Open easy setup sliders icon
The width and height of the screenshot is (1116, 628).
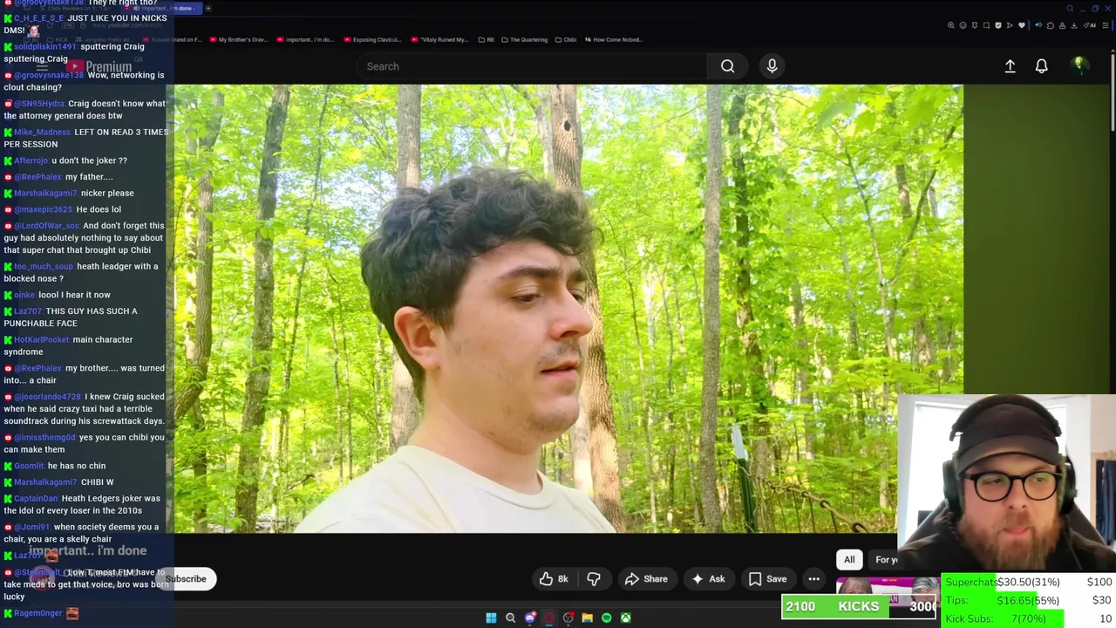pos(1105,25)
